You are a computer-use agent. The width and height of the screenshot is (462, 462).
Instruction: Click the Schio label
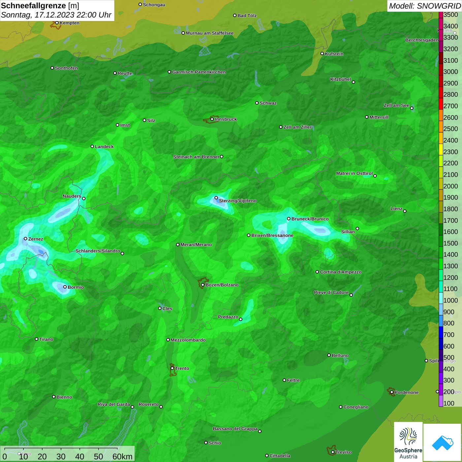tap(215, 443)
